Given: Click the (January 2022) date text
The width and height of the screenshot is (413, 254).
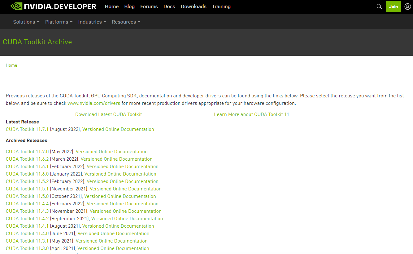Looking at the screenshot, I should pos(66,174).
